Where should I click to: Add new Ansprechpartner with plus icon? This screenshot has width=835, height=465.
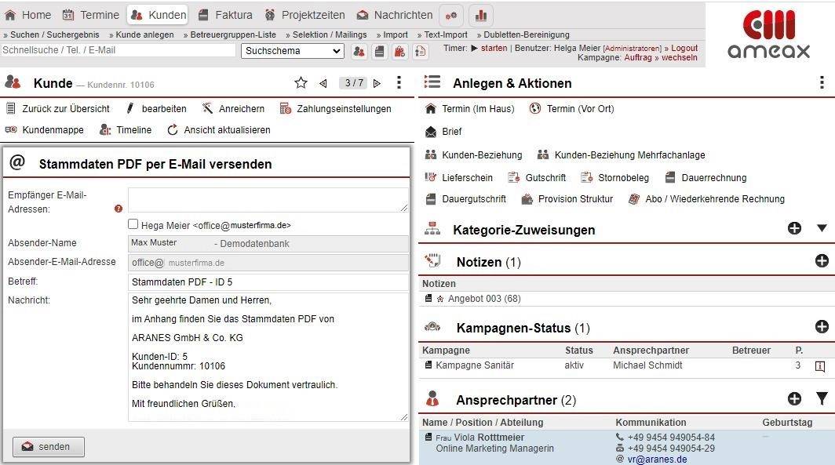(x=794, y=399)
